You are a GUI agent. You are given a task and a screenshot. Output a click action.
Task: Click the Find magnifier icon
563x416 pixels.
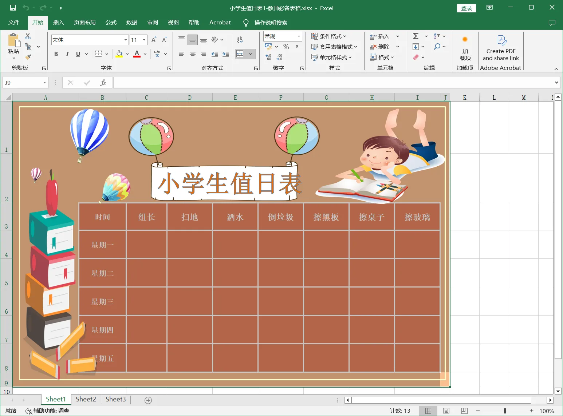437,47
